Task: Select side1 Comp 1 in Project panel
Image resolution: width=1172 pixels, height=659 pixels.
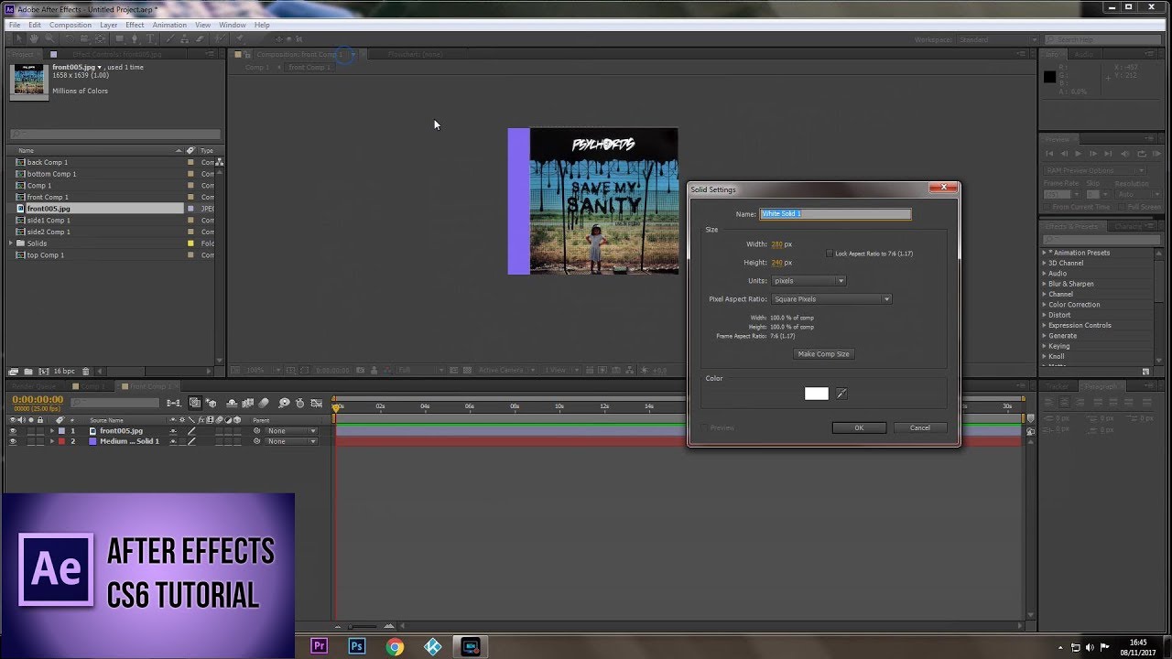Action: pyautogui.click(x=49, y=221)
